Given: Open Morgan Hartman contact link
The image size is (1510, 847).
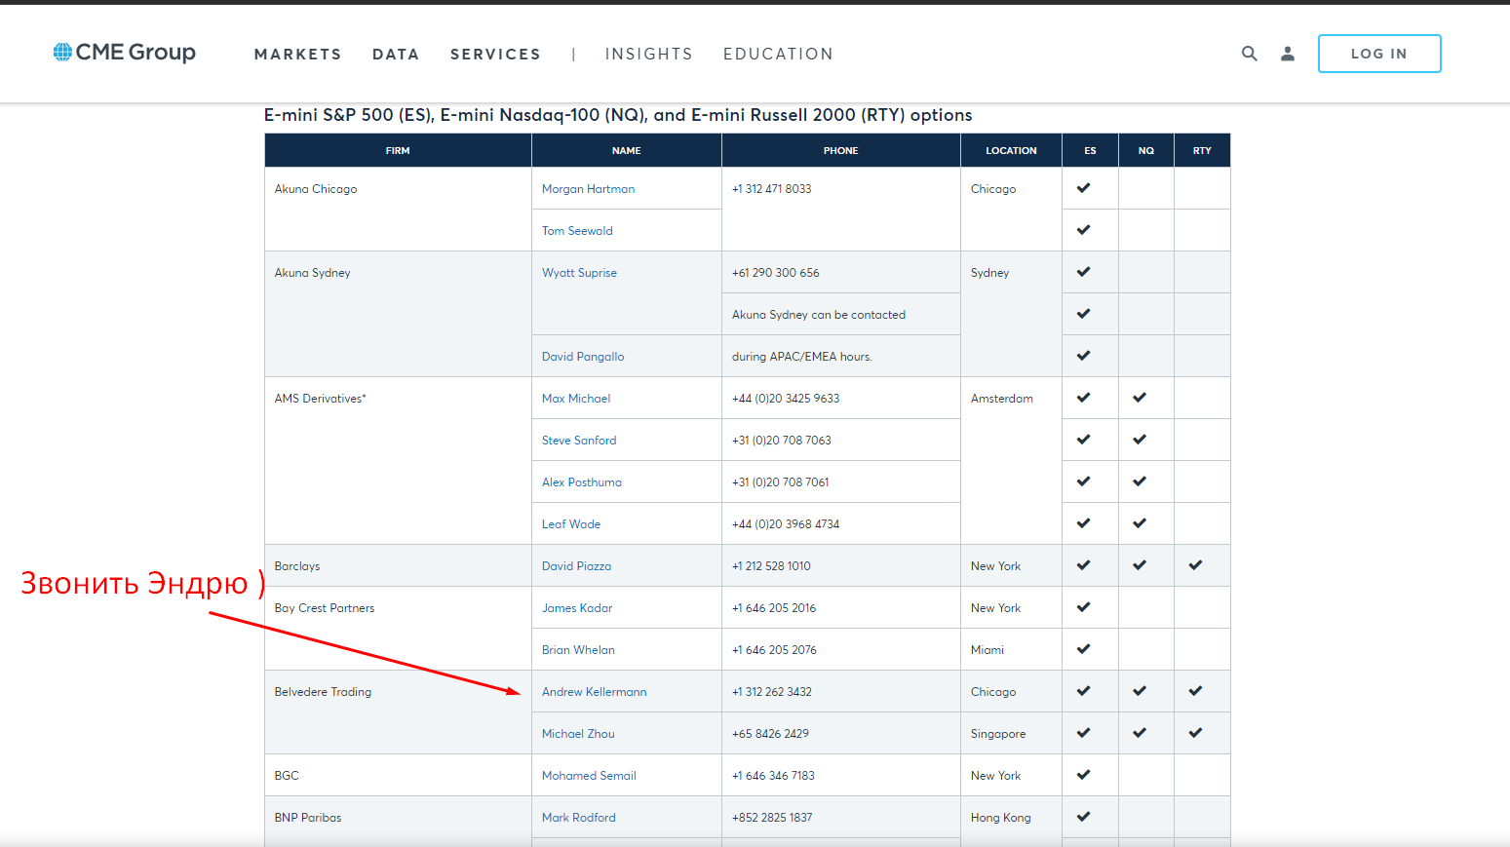Looking at the screenshot, I should pyautogui.click(x=588, y=189).
